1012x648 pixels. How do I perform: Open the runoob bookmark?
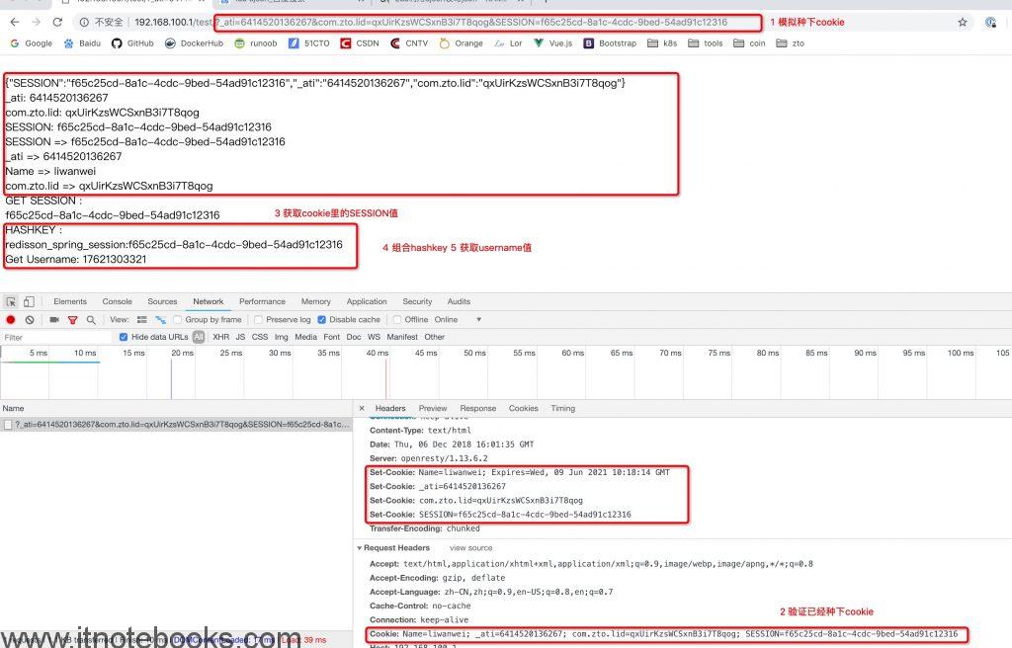(x=256, y=43)
